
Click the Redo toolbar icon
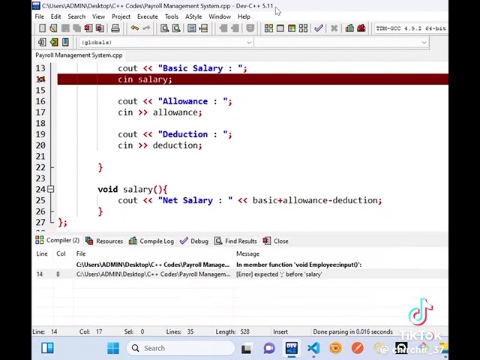[x=146, y=28]
